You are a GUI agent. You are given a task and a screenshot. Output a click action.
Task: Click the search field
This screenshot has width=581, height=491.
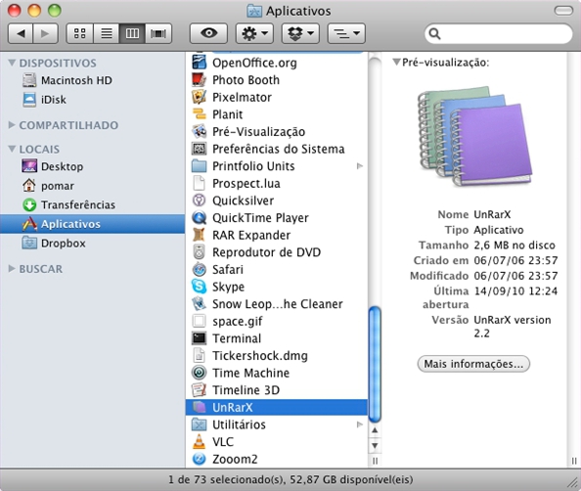[x=499, y=33]
